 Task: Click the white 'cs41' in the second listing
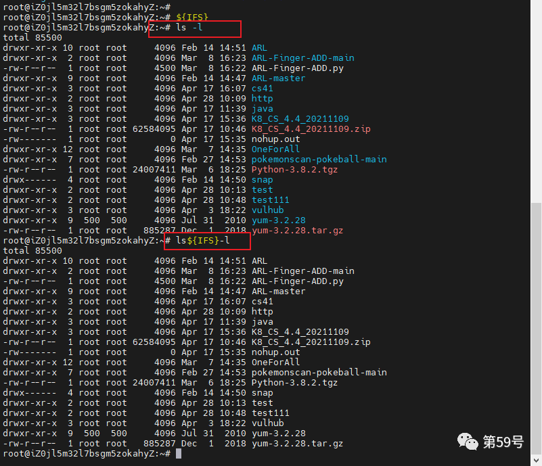pyautogui.click(x=263, y=301)
